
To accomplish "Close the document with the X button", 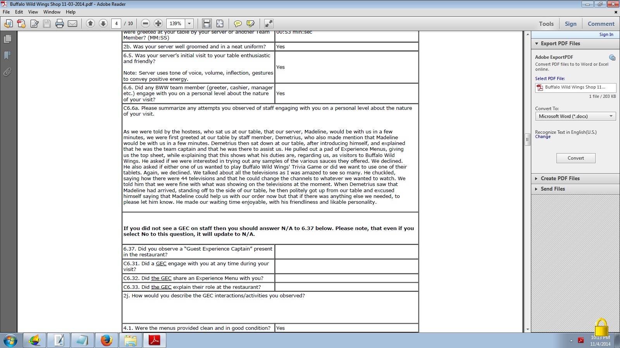I will click(x=616, y=12).
